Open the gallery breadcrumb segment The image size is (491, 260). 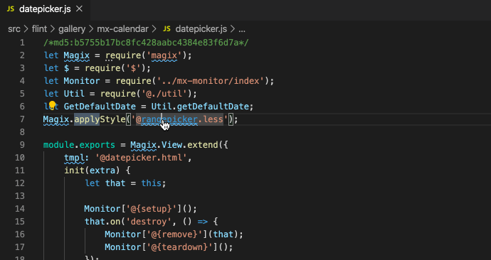coord(72,29)
